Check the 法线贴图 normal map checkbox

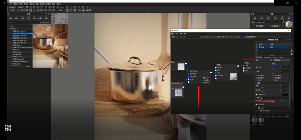256,105
